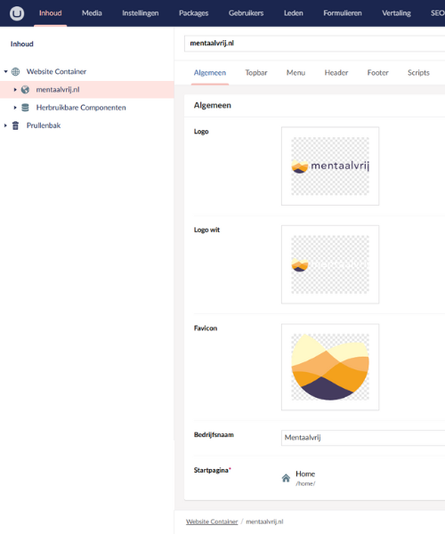This screenshot has height=534, width=445.
Task: Click the Website Container breadcrumb link
Action: (212, 522)
